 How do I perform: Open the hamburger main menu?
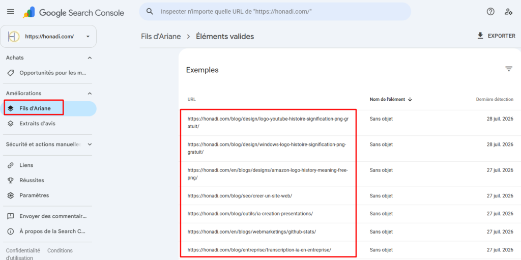click(x=11, y=12)
